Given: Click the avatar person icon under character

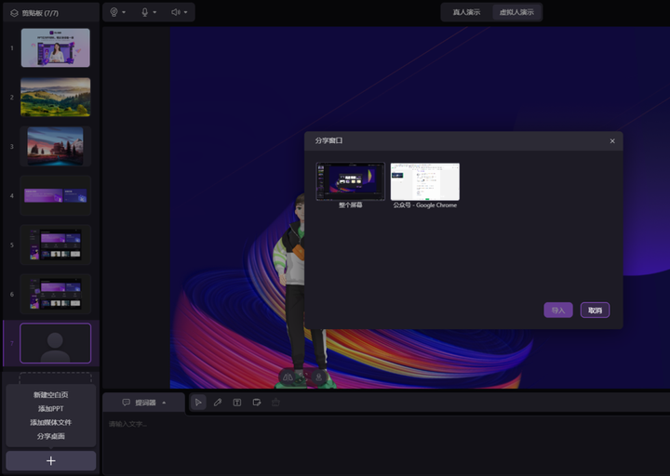Looking at the screenshot, I should [x=319, y=377].
